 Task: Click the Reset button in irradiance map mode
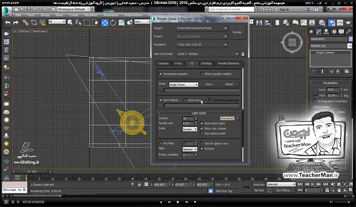(229, 84)
